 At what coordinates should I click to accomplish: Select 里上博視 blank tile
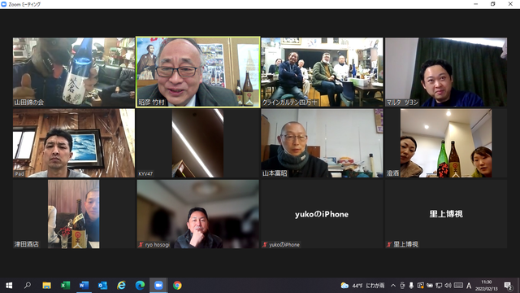pyautogui.click(x=446, y=214)
